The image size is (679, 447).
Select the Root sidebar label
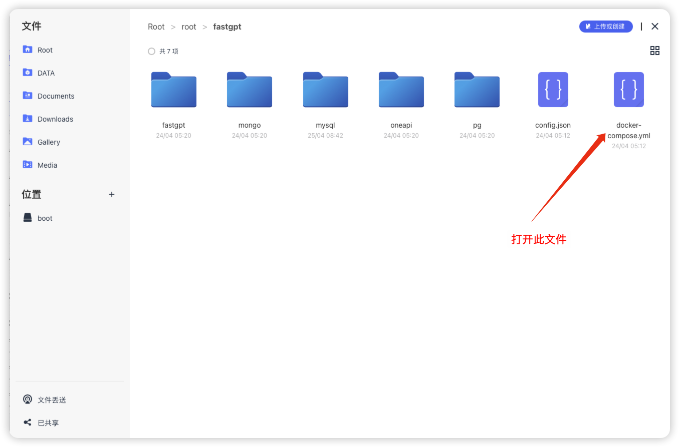coord(45,50)
